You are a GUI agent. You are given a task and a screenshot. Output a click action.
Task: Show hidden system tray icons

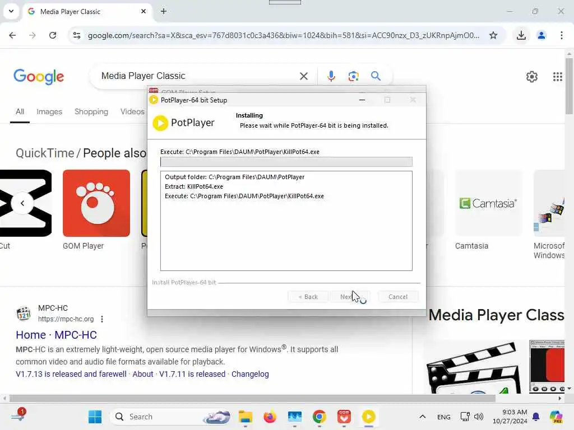pyautogui.click(x=422, y=417)
